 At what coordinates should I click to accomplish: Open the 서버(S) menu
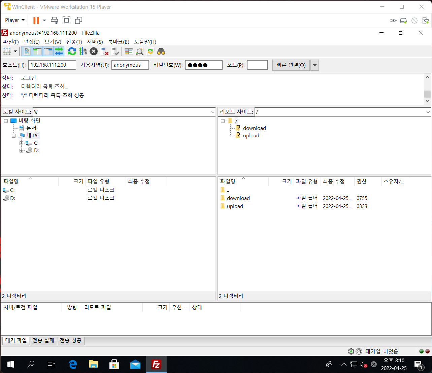coord(95,42)
